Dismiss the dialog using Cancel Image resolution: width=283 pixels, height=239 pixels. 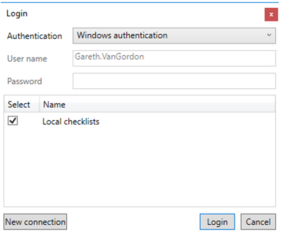pyautogui.click(x=258, y=222)
